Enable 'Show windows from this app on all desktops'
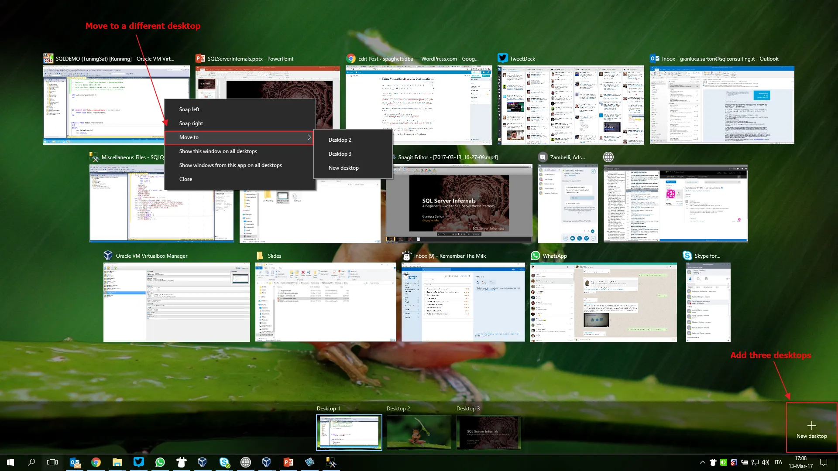 point(230,165)
